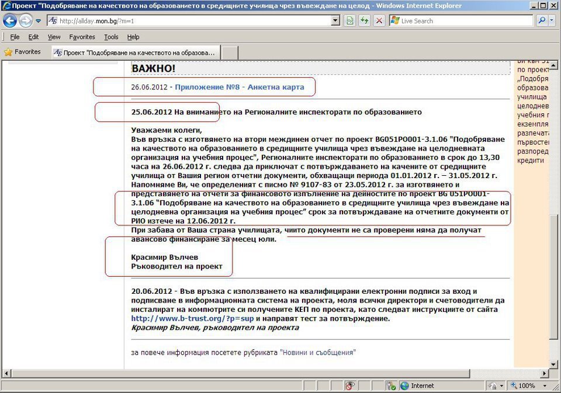Open the http://www.b-trust.org/?p=sup link
The height and width of the screenshot is (393, 561).
(192, 319)
